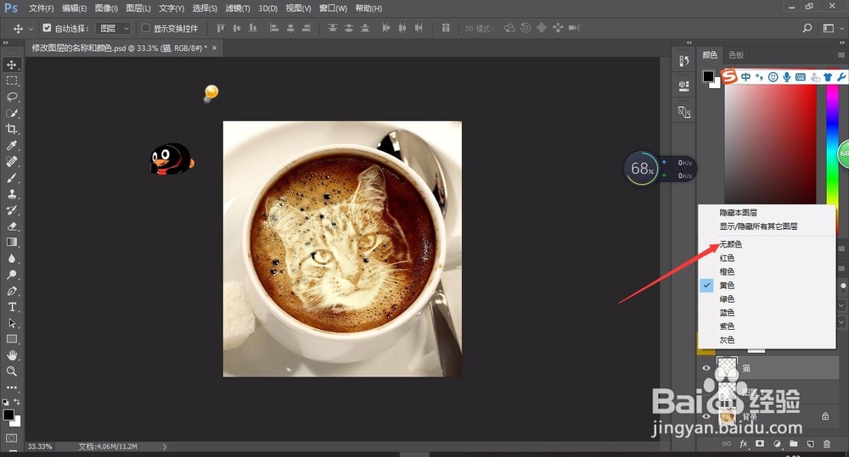This screenshot has height=457, width=849.
Task: Create new adjustment layer icon
Action: click(777, 444)
